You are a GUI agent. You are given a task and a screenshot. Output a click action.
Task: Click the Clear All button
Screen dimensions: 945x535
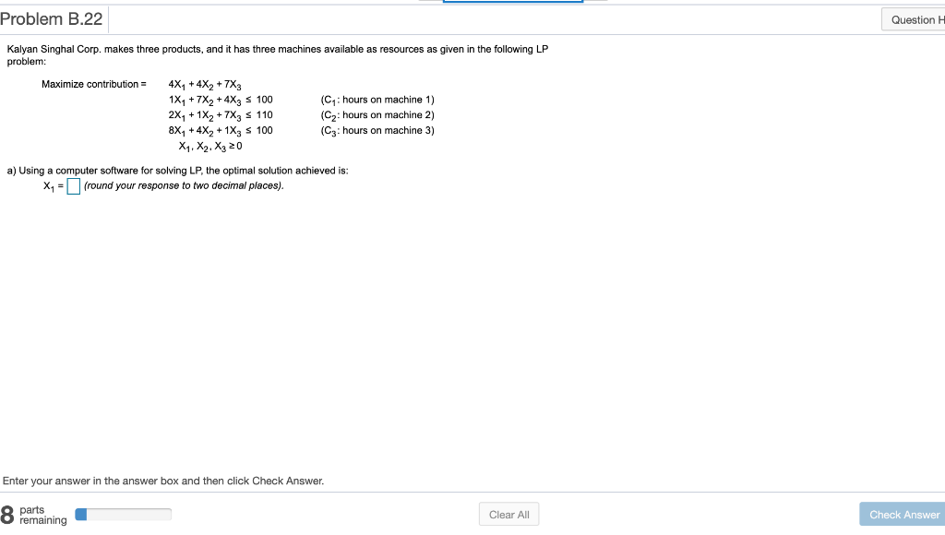point(508,514)
